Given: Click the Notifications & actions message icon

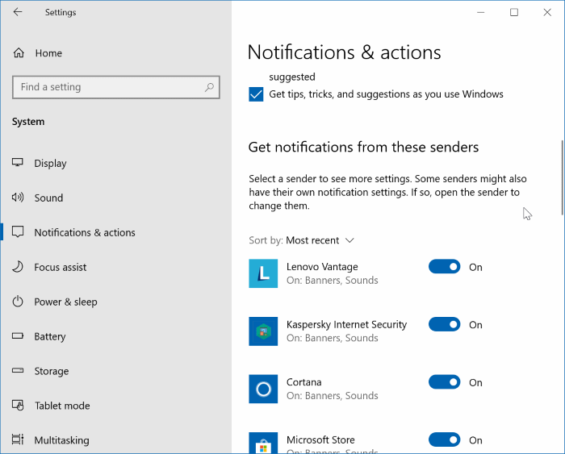Looking at the screenshot, I should [x=18, y=232].
